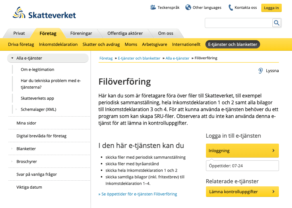Expand the Broschyrer sidebar entry

coord(12,161)
